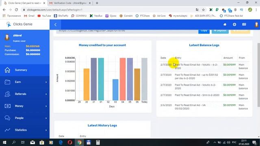Open Microsoft Store from taskbar

tap(42, 142)
